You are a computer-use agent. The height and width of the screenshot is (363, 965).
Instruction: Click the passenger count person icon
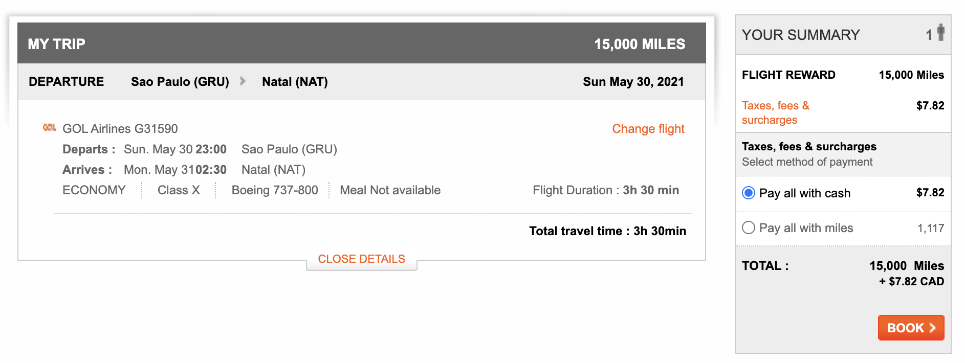pos(940,33)
